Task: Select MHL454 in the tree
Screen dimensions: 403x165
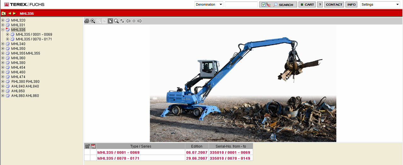Action: 18,68
